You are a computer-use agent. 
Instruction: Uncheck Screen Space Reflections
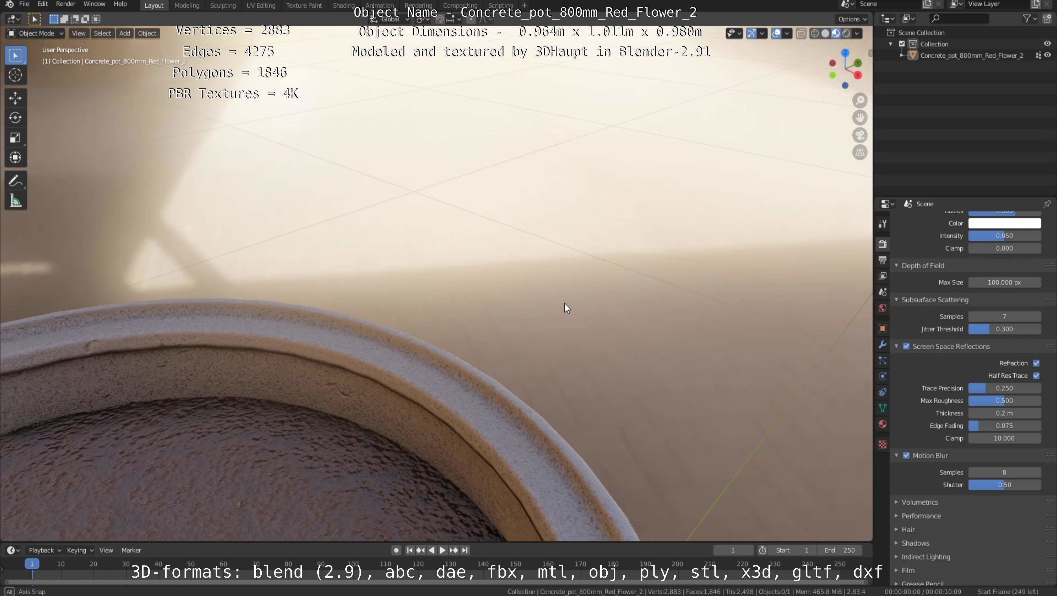pos(906,347)
